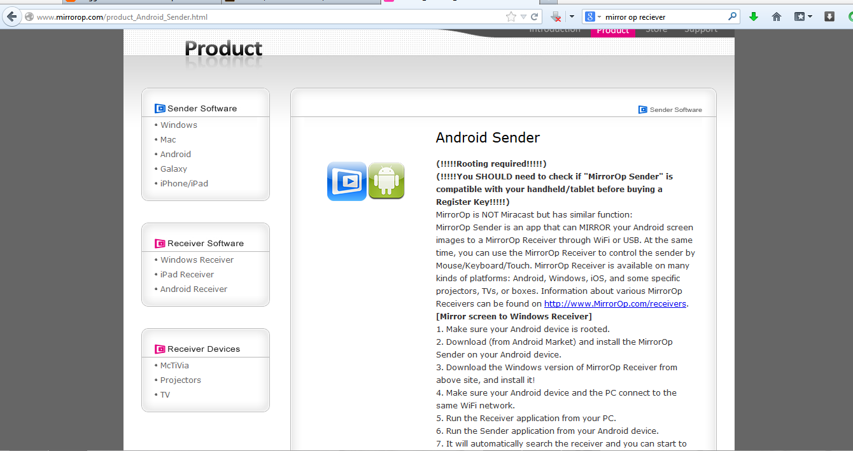Click the download icon with red X
The width and height of the screenshot is (853, 451).
click(556, 17)
